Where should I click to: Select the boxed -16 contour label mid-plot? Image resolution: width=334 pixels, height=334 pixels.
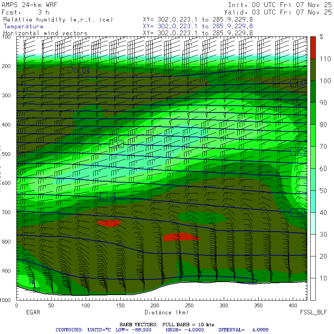107,197
